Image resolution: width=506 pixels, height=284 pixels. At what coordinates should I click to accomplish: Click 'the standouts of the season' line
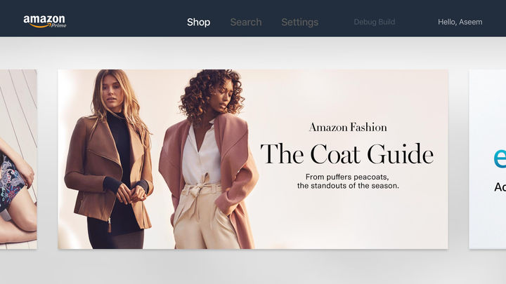click(348, 186)
